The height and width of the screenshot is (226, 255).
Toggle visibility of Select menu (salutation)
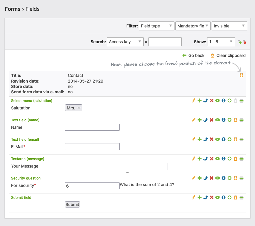218,100
